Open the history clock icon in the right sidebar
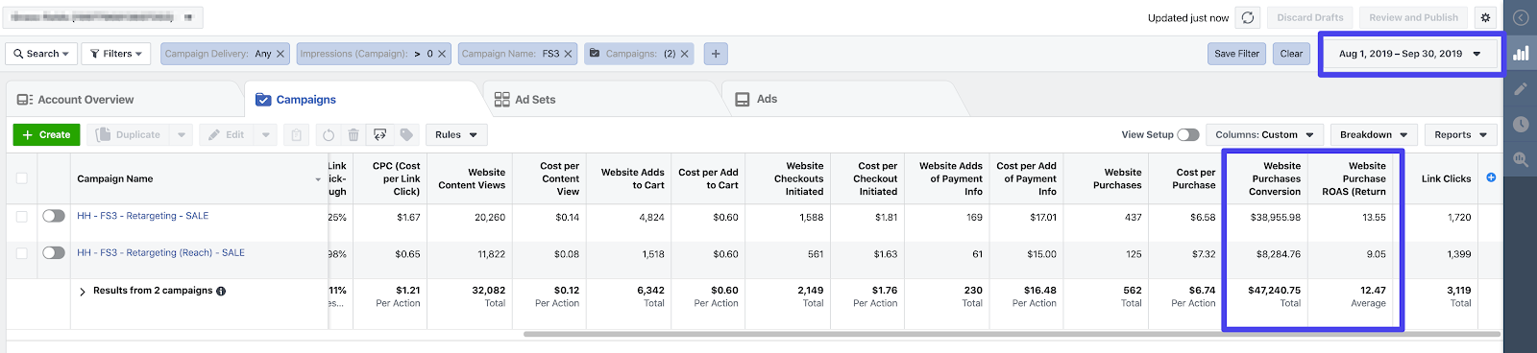 tap(1521, 124)
